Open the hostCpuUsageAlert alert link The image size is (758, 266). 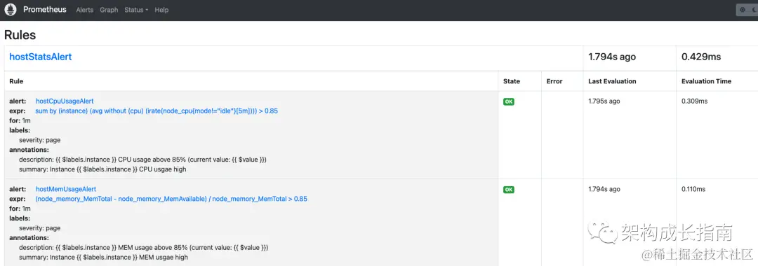[65, 101]
